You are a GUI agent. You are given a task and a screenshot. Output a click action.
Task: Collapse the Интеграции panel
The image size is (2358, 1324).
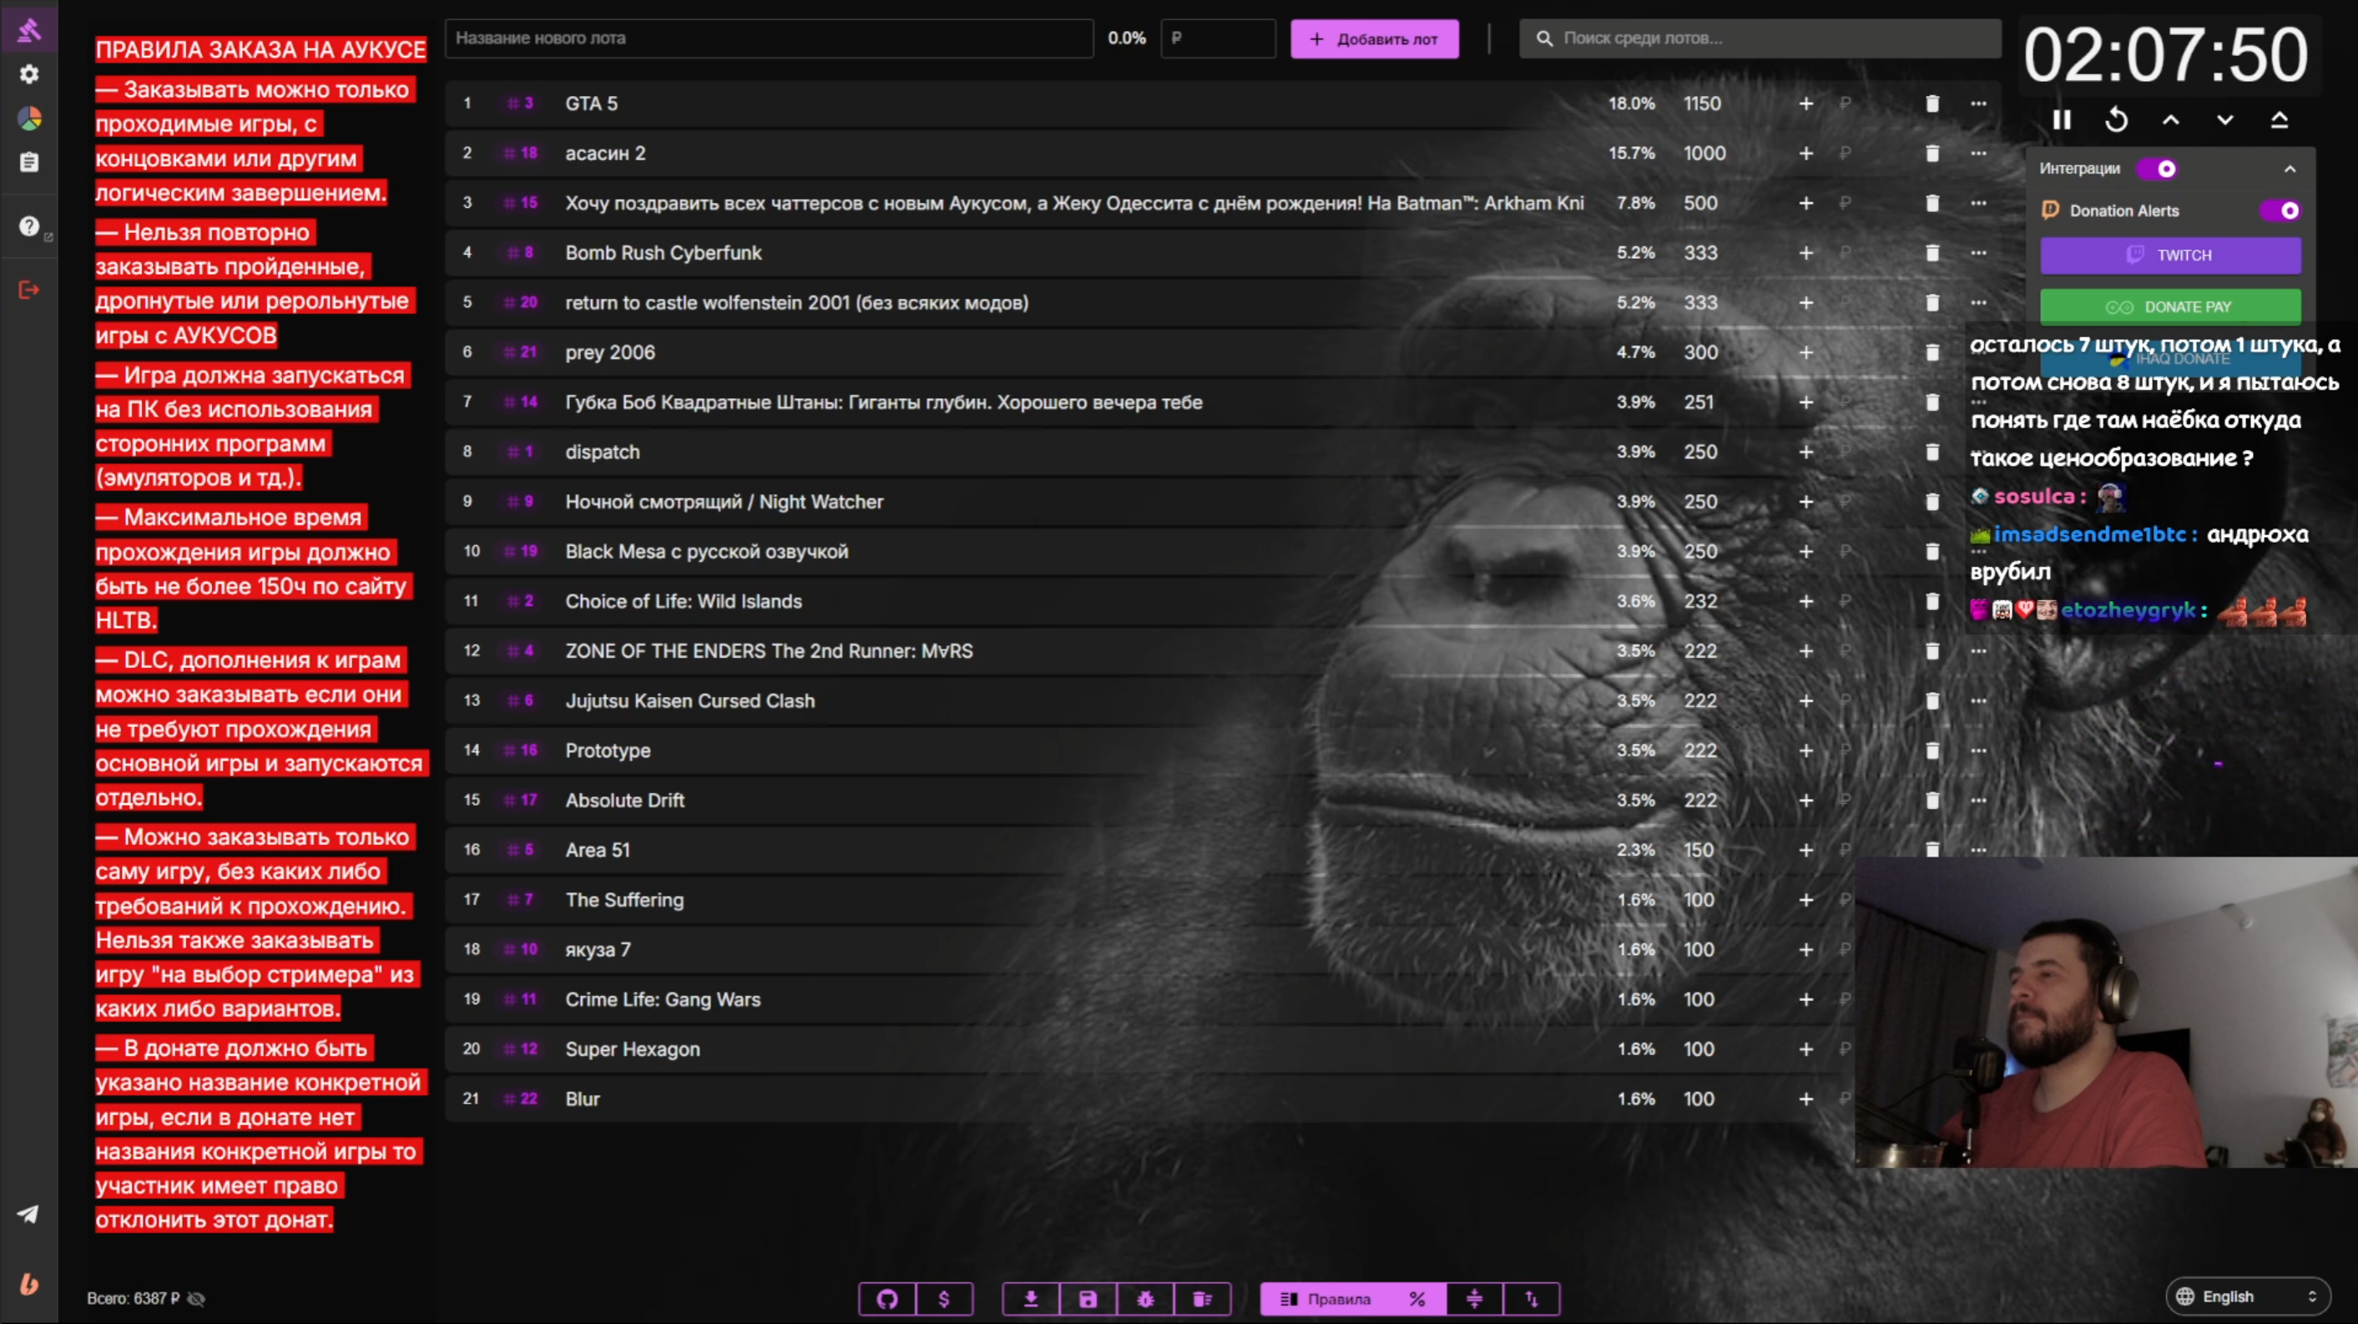[2290, 169]
